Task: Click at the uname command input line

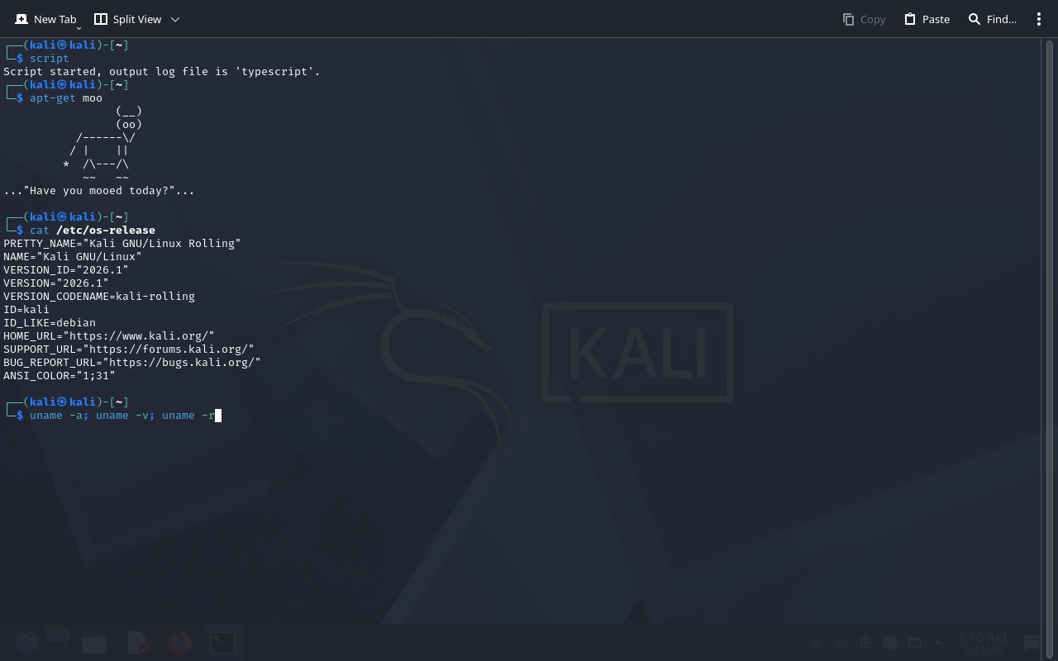Action: click(122, 416)
